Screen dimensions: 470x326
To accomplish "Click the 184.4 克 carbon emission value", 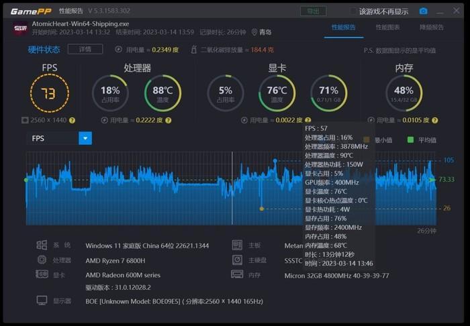I will point(262,50).
